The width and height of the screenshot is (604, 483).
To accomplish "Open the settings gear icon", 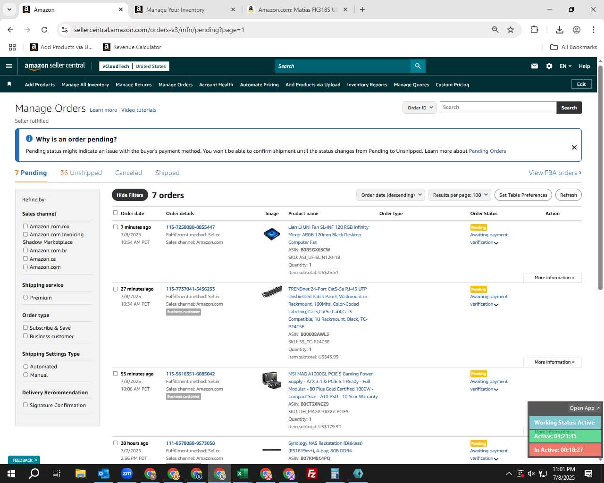I will click(x=549, y=66).
